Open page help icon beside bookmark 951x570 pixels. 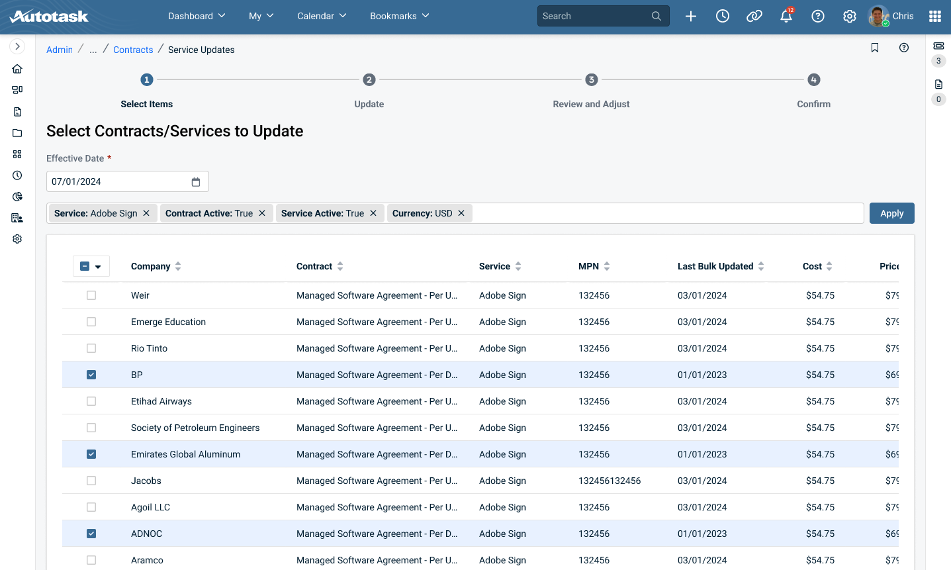(x=904, y=48)
